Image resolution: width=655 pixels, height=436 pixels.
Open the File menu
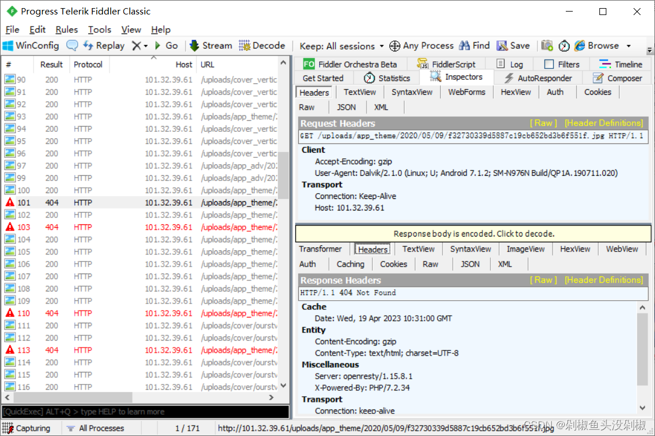pyautogui.click(x=12, y=29)
